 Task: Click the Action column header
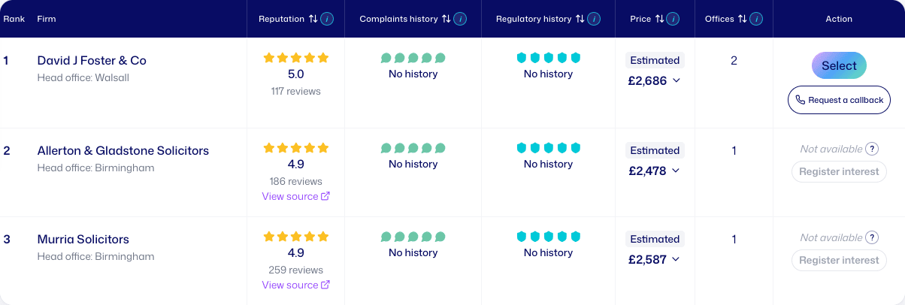[x=839, y=19]
